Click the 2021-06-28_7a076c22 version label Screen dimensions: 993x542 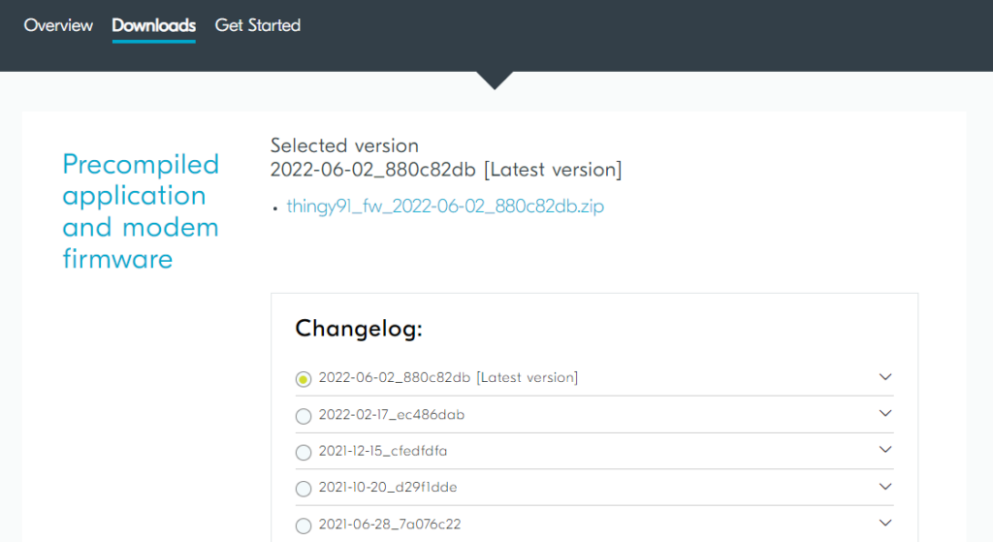point(390,525)
